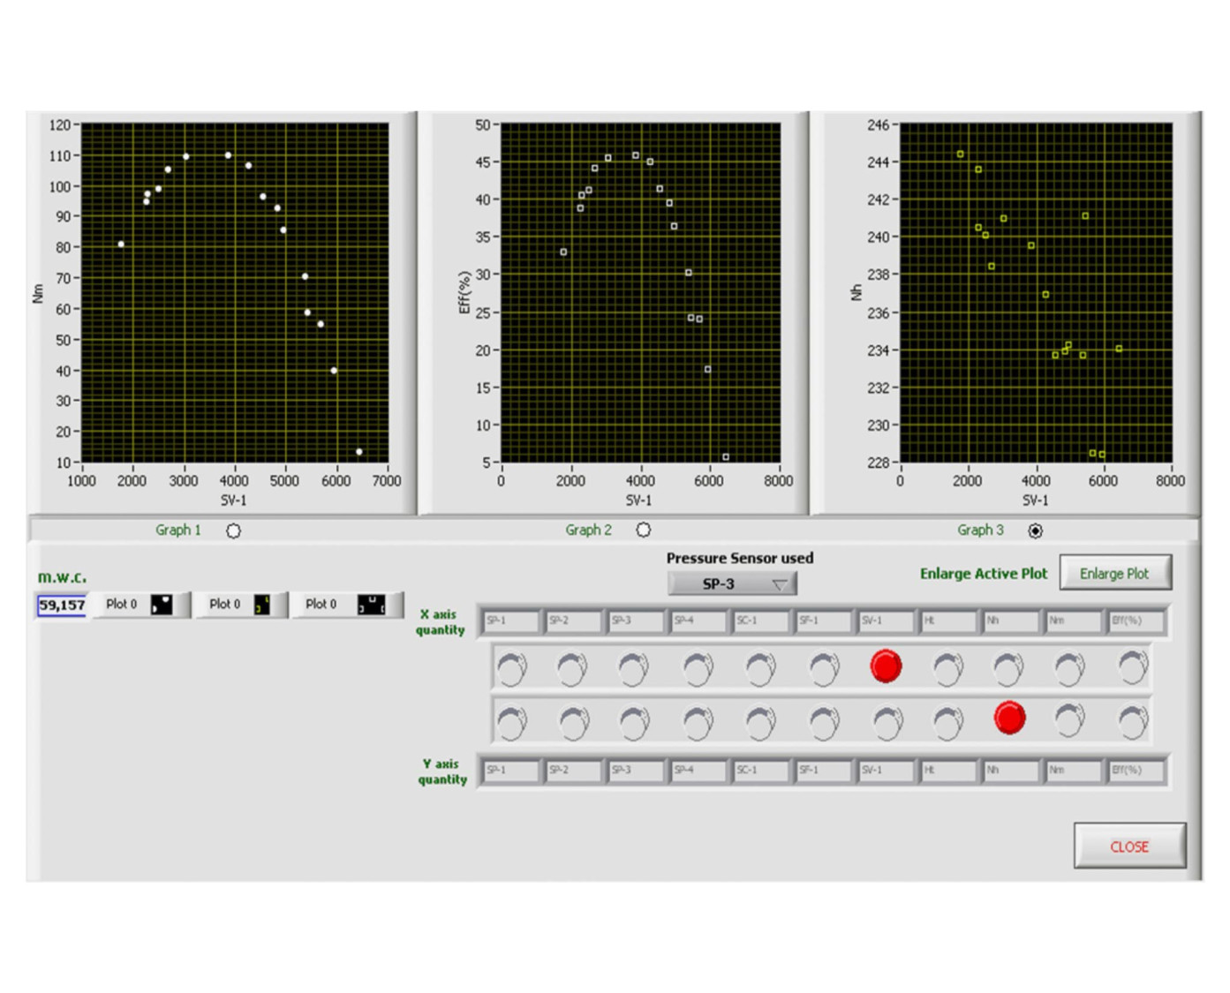Open the Pressure Sensor used dropdown
The height and width of the screenshot is (993, 1230).
732,584
